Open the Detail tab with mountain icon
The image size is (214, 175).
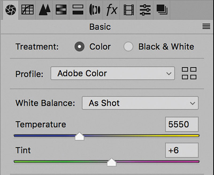[45, 10]
